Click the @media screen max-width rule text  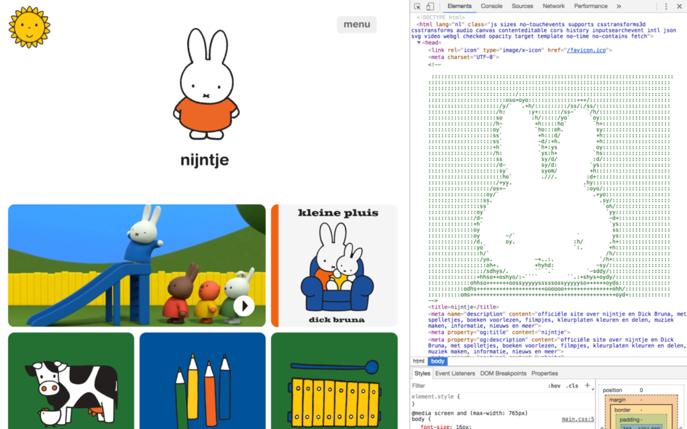pyautogui.click(x=469, y=413)
